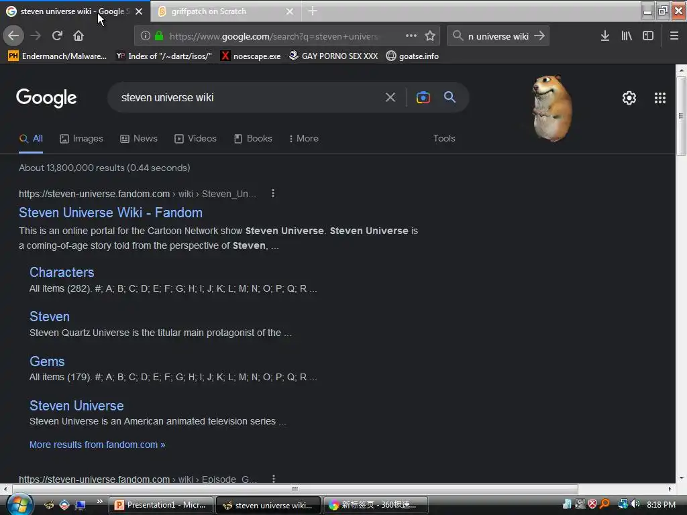
Task: Switch to the griffpatch on Scratch tab
Action: tap(225, 11)
